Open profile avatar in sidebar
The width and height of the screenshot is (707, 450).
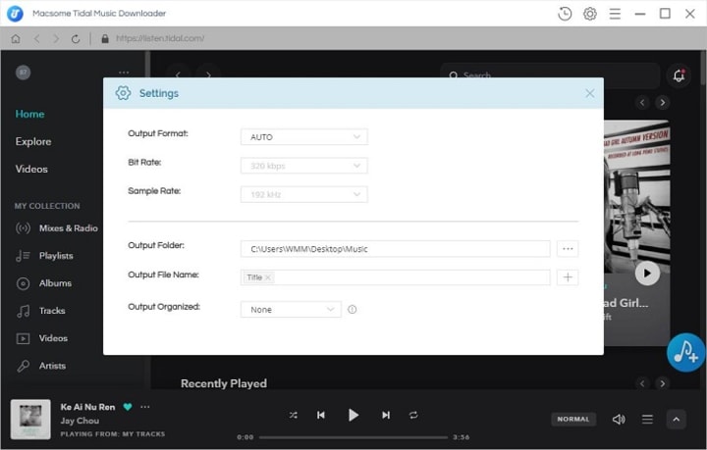pyautogui.click(x=23, y=73)
